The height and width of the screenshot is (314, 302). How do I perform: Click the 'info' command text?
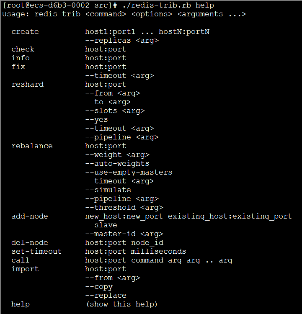(x=21, y=58)
